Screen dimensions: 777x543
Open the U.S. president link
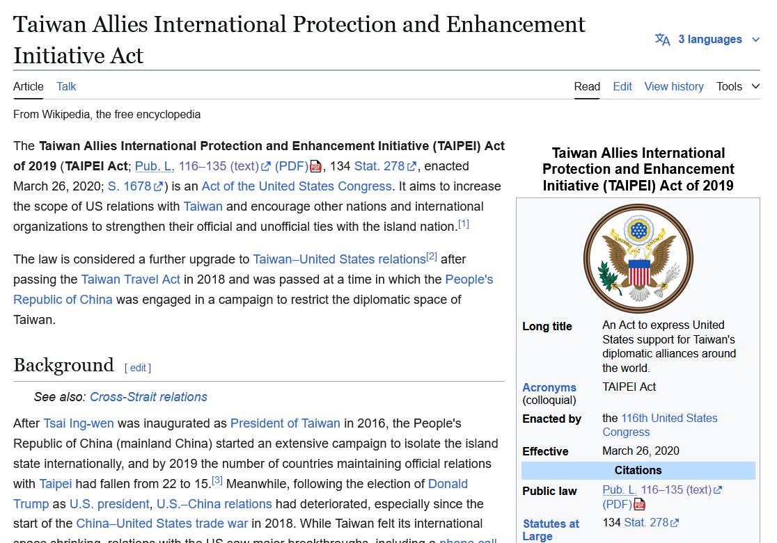[x=109, y=504]
